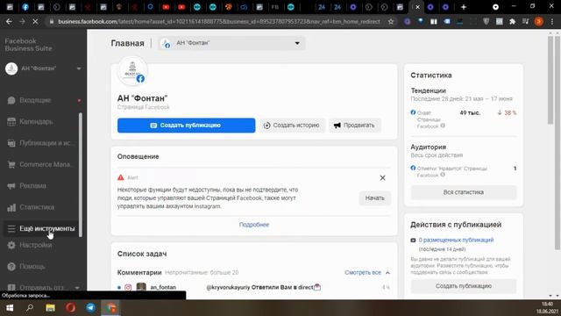
Task: Click the Помощь question mark icon
Action: coord(11,267)
